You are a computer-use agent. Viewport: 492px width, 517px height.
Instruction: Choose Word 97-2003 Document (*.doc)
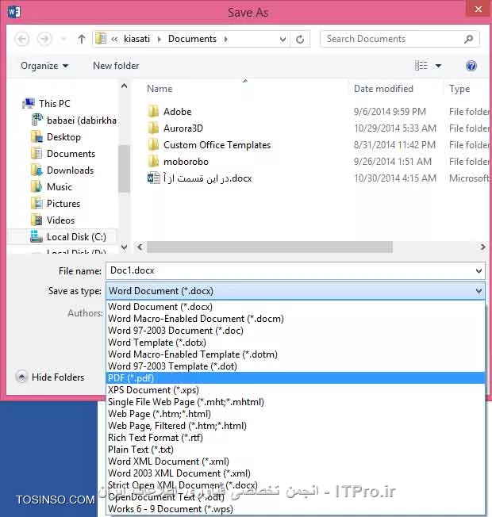click(x=296, y=331)
